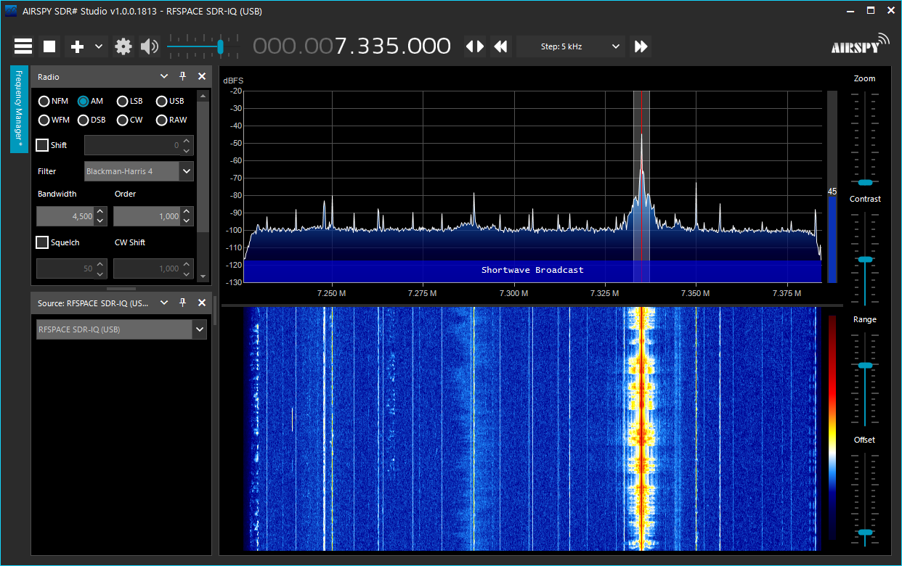Increase Bandwidth with the up arrow
Image resolution: width=902 pixels, height=566 pixels.
click(101, 212)
